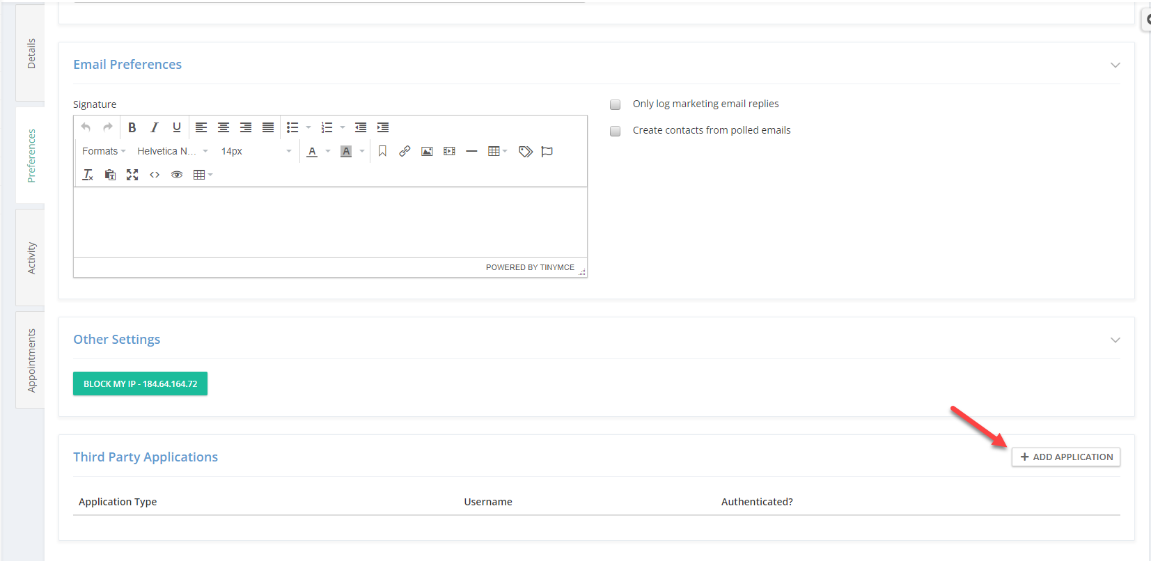Click the tags icon in the editor toolbar
The width and height of the screenshot is (1151, 561).
point(526,151)
